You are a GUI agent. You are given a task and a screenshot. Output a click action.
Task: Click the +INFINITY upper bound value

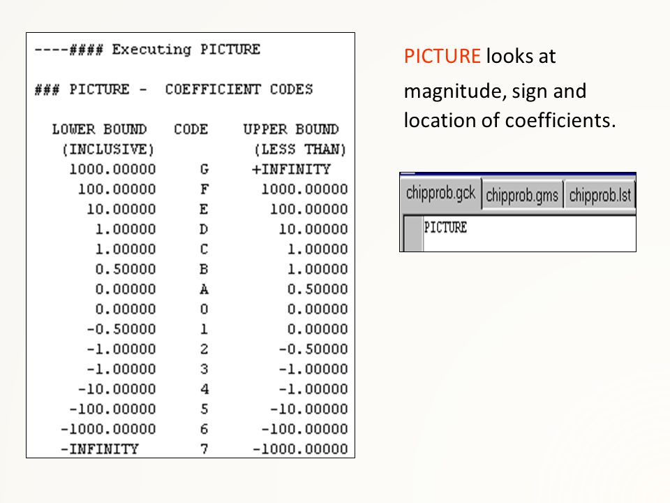291,169
